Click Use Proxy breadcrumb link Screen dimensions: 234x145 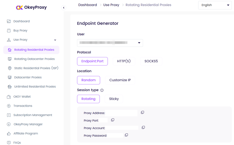(x=111, y=5)
